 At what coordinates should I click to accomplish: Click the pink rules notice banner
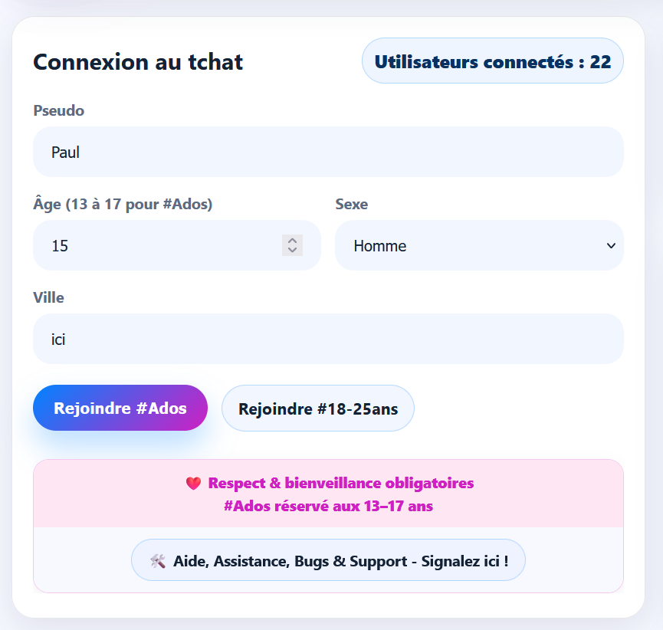328,494
